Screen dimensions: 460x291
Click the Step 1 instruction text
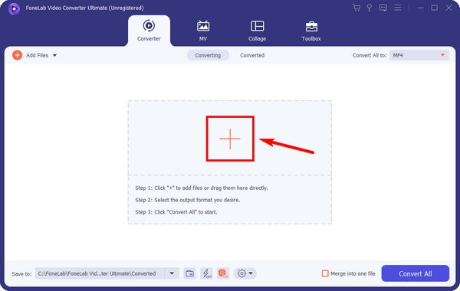tap(202, 188)
